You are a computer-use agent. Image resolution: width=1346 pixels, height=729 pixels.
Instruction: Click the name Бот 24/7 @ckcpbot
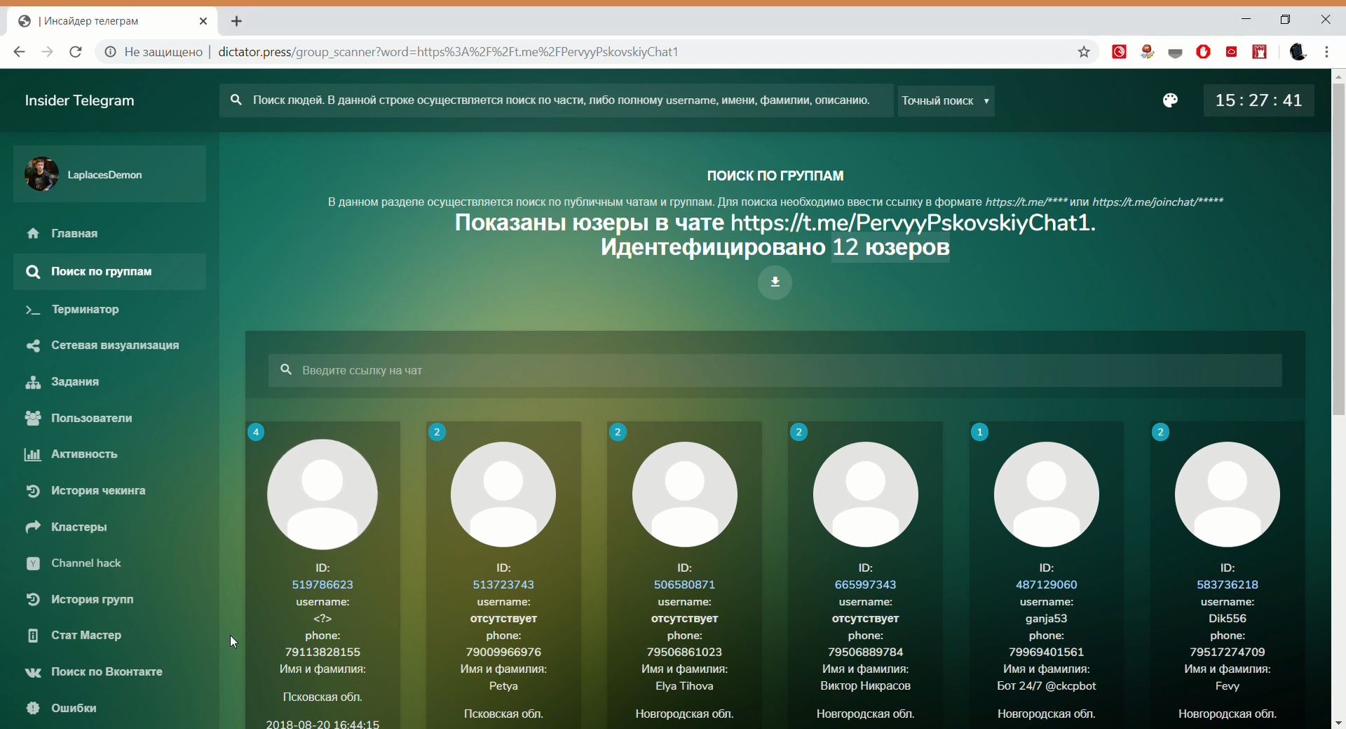1046,686
